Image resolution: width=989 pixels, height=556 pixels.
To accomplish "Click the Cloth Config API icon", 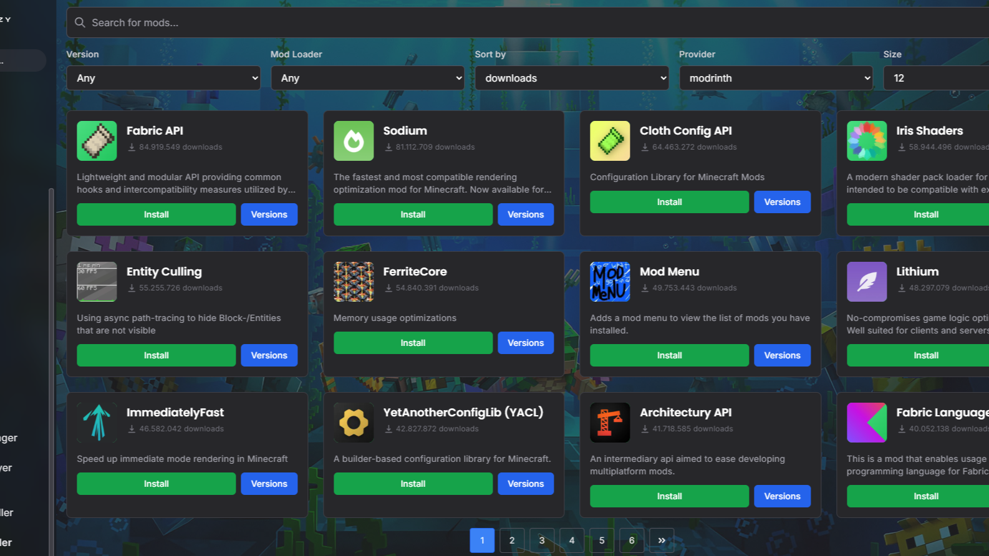I will click(x=610, y=141).
